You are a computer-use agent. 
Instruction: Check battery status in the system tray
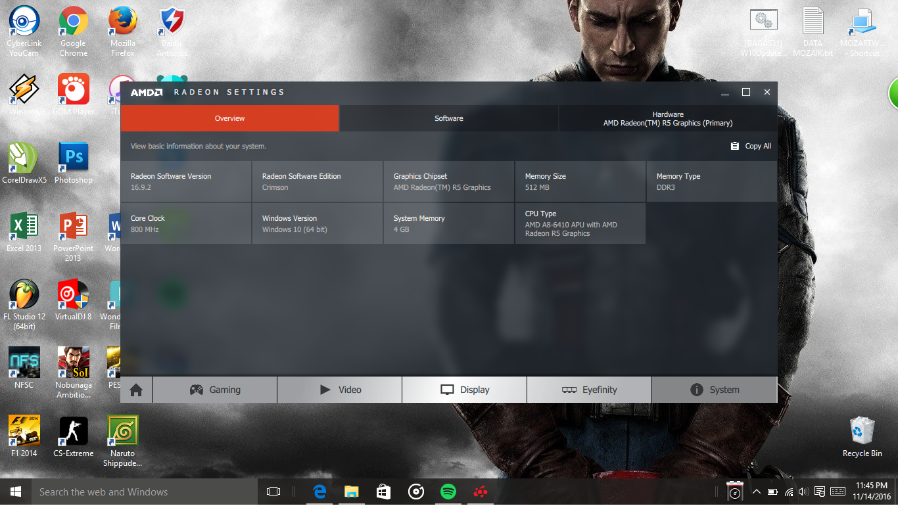pos(772,492)
